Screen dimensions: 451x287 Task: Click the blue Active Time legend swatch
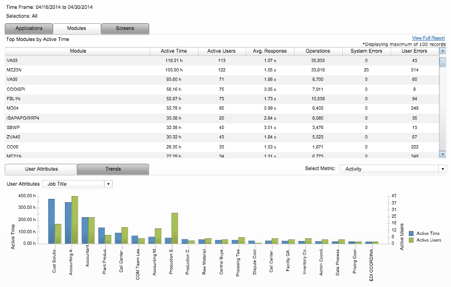click(411, 234)
